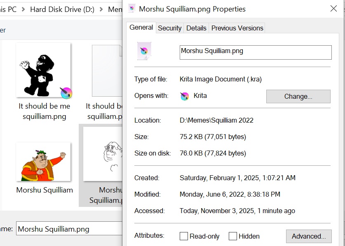Screen dimensions: 345x246
Task: Click the Krita icon next to Opens with
Action: 185,96
